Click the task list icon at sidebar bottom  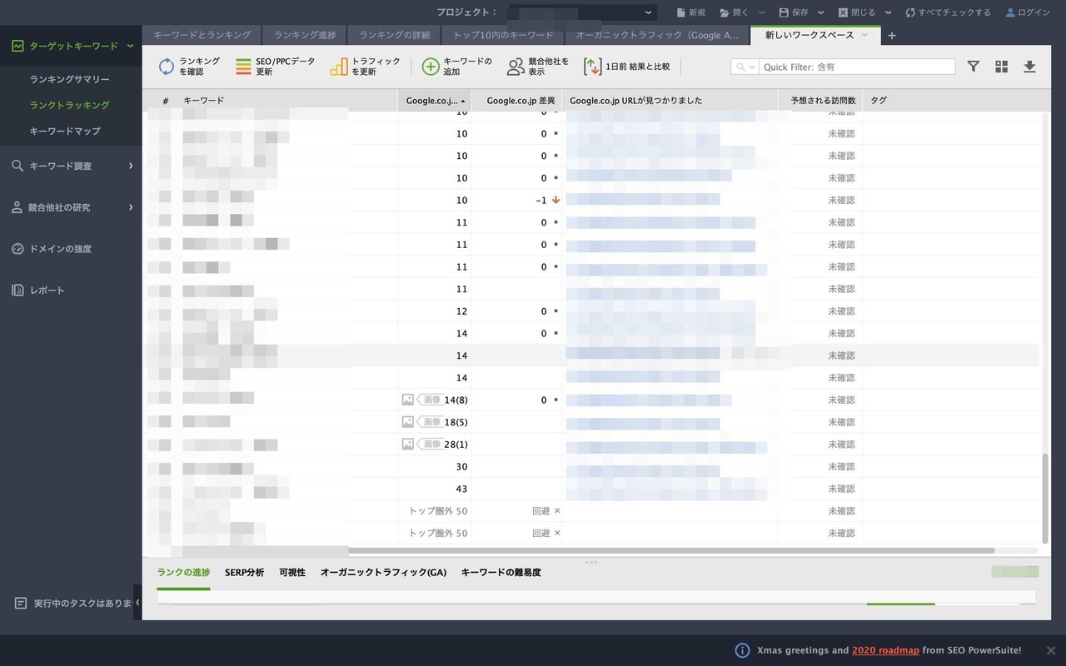[21, 603]
